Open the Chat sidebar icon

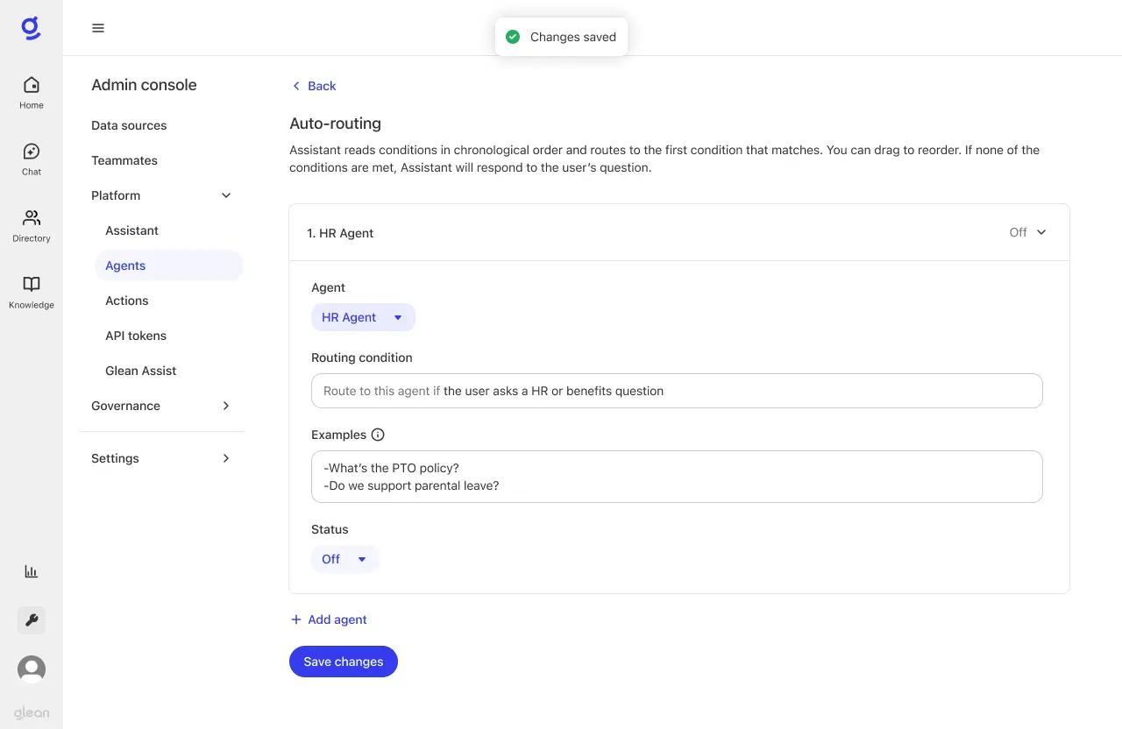32,159
